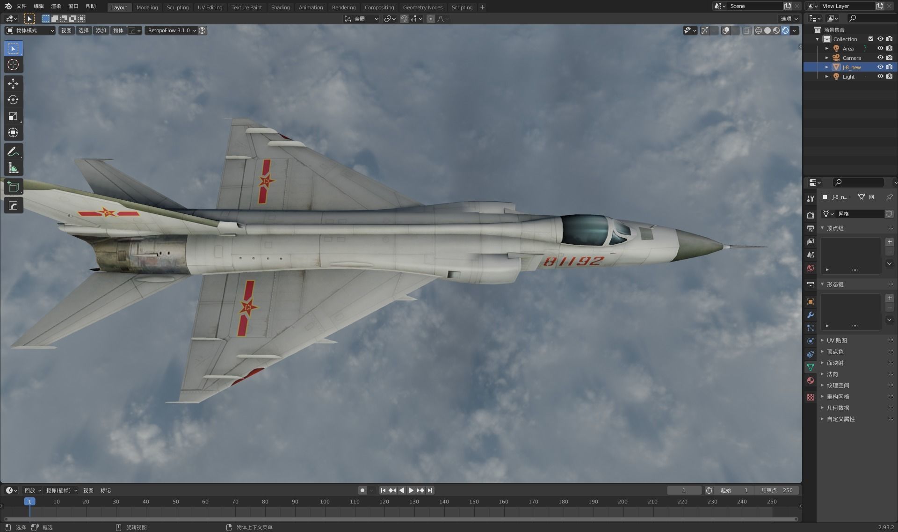Switch viewport to wireframe shading

[759, 30]
